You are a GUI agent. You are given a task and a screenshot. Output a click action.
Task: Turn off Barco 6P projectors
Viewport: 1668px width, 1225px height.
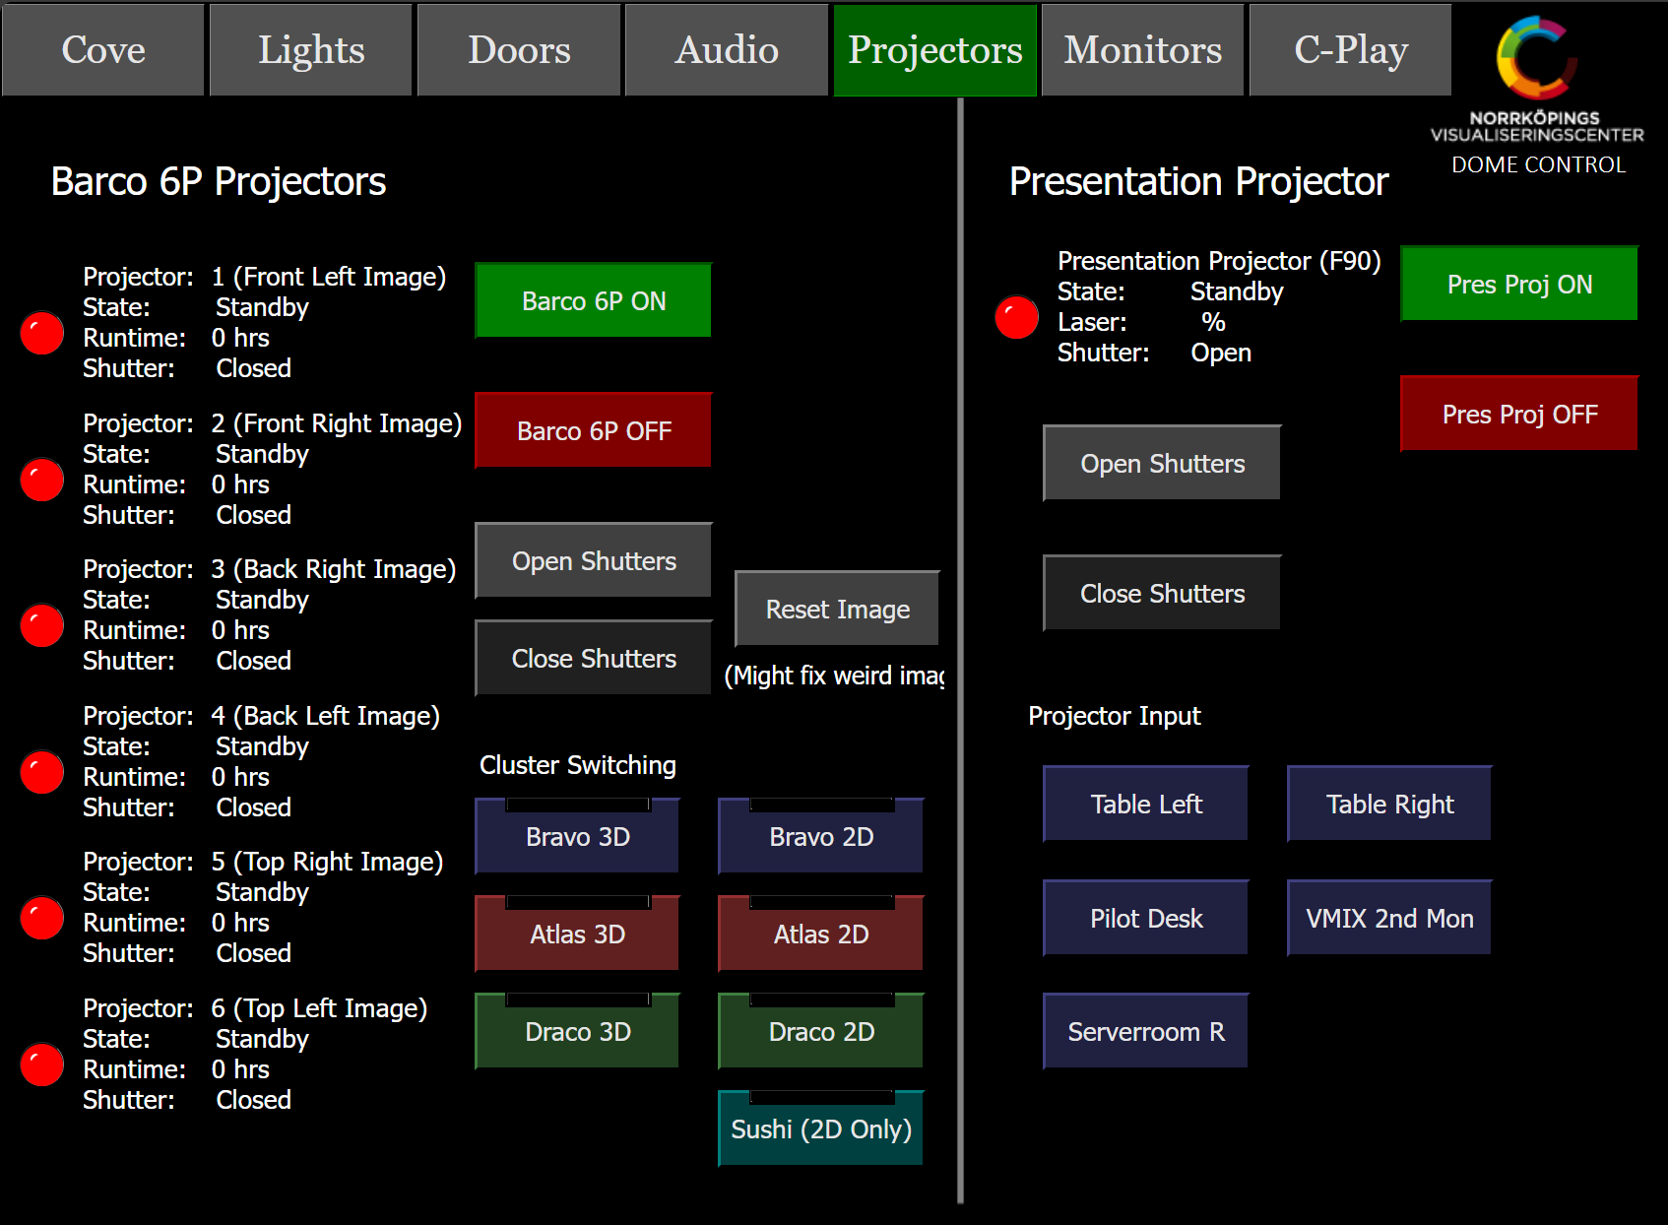[x=594, y=430]
